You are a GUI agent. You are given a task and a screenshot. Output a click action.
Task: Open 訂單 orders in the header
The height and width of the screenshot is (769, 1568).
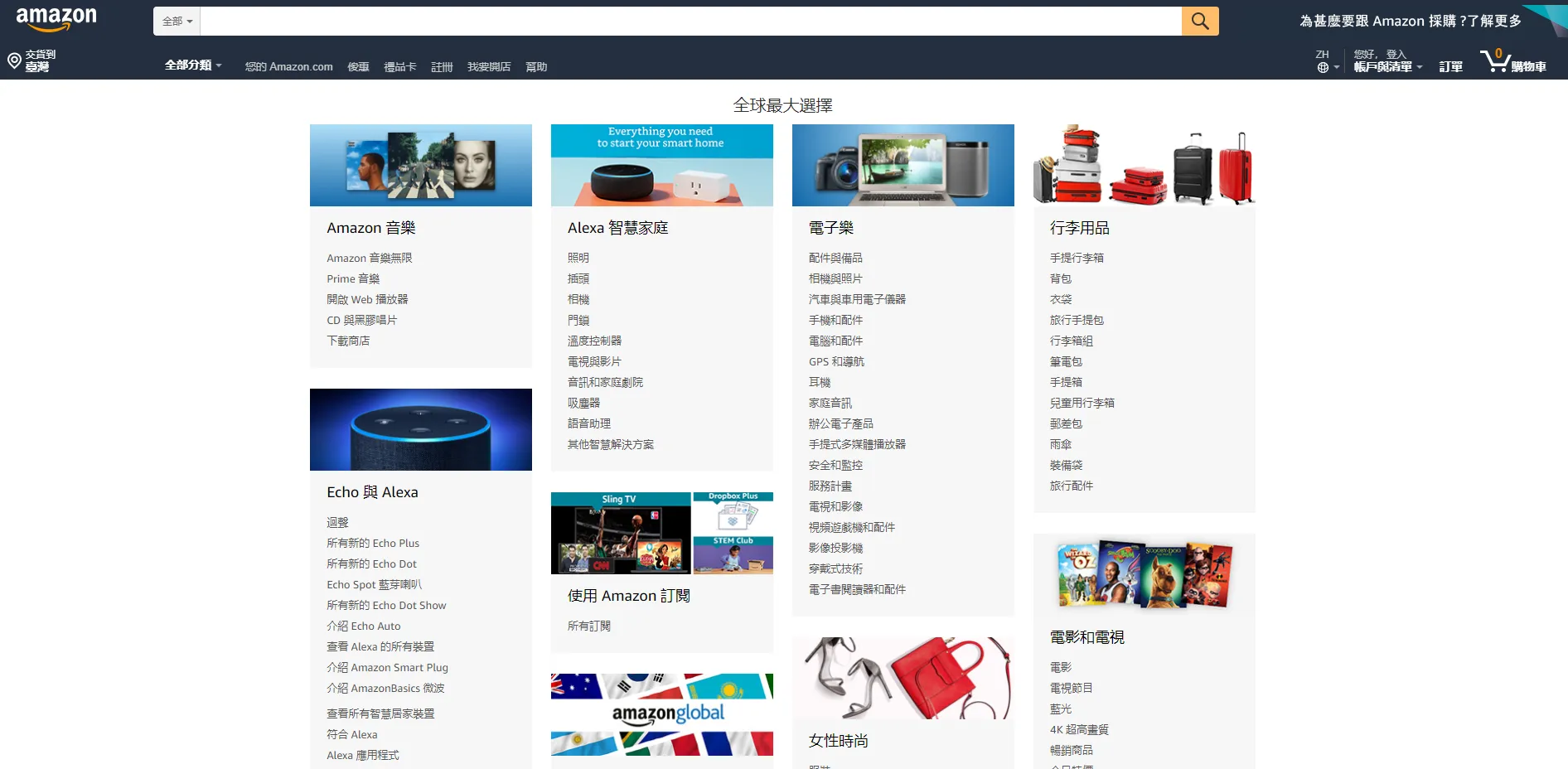(x=1450, y=67)
